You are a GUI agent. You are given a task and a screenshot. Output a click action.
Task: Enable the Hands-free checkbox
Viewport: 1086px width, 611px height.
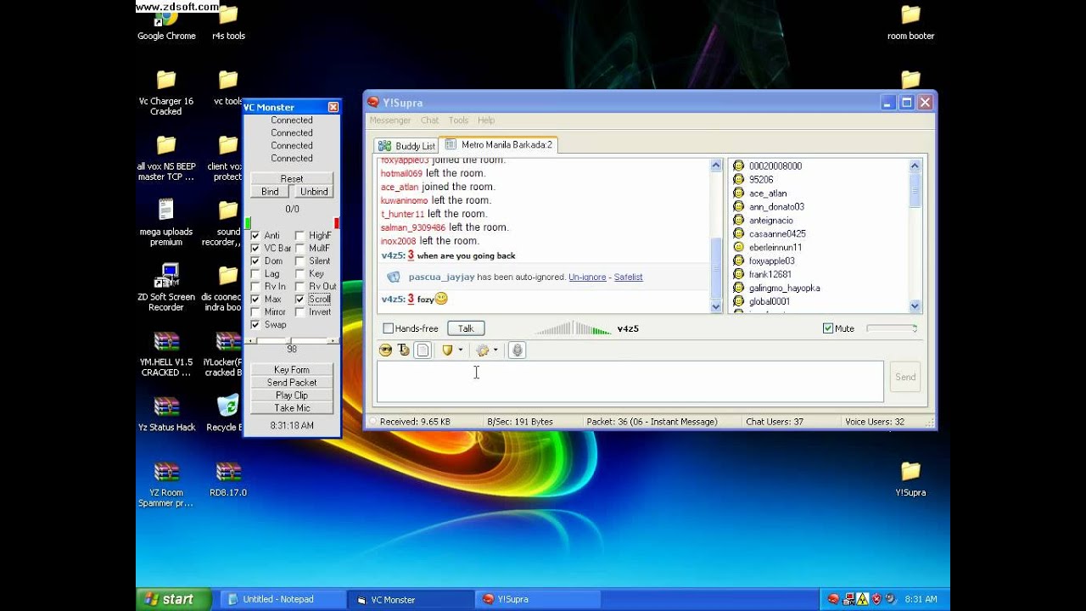click(388, 328)
